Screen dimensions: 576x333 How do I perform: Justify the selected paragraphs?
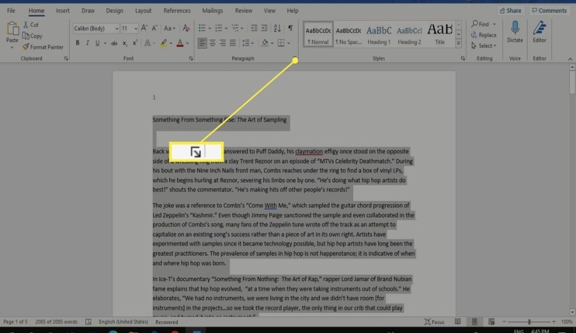[x=233, y=43]
